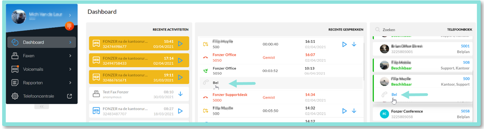Click the voicemail icon on the 17:14 card

(96, 60)
